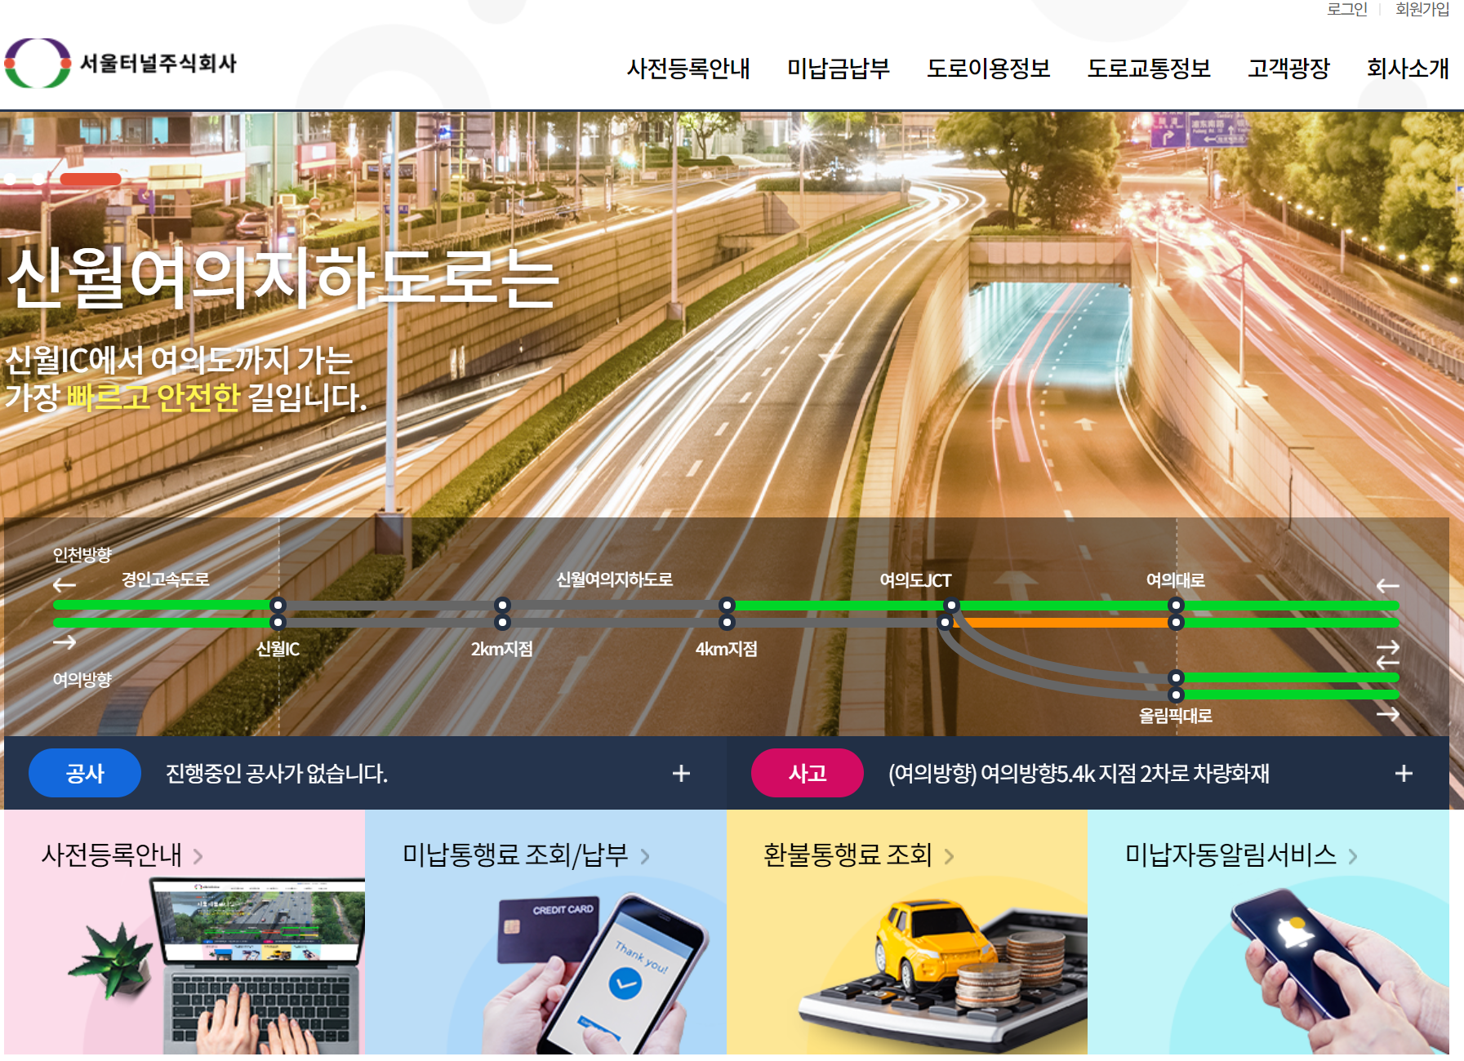1464x1061 pixels.
Task: Open the 도로이용정보 menu
Action: coord(988,69)
